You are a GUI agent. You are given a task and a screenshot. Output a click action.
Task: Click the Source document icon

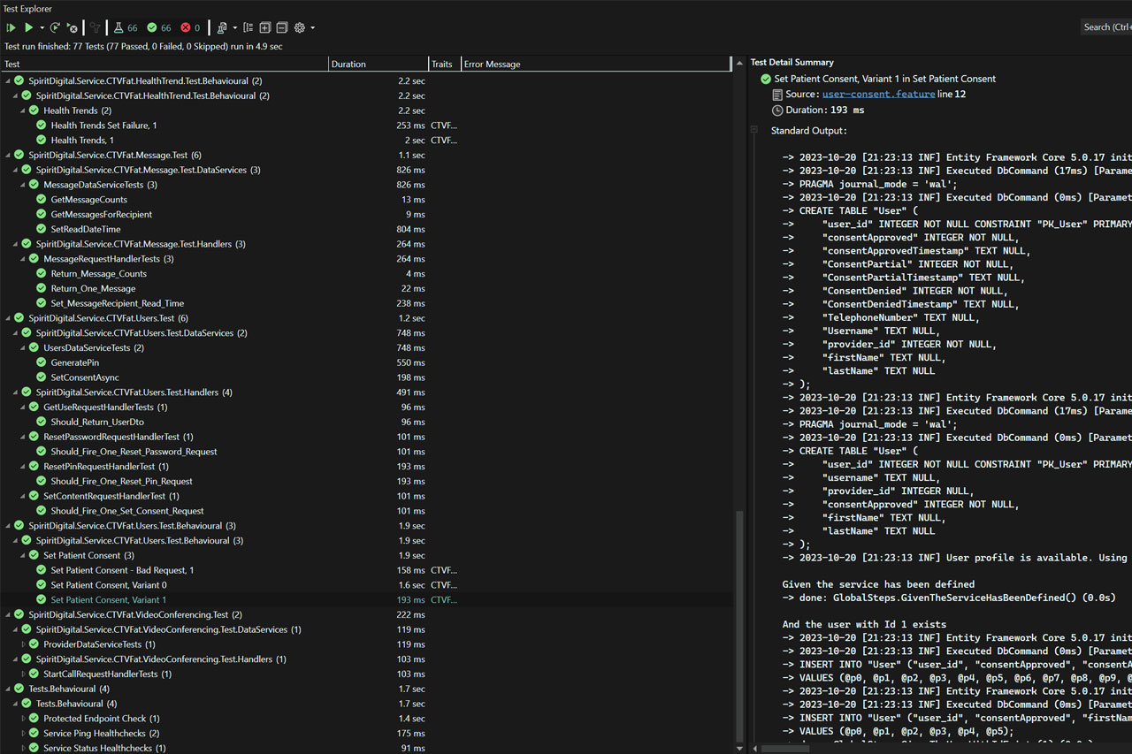(777, 94)
